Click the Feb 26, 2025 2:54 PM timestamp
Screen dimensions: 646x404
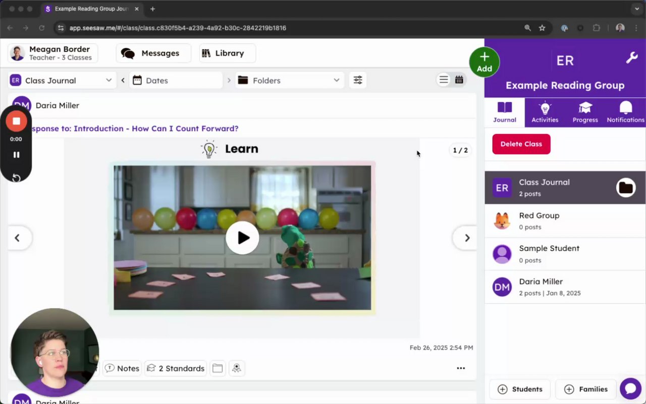[441, 348]
